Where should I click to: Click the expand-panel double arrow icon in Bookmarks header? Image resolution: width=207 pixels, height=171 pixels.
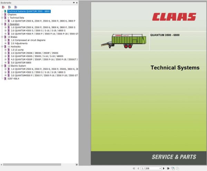(74, 3)
